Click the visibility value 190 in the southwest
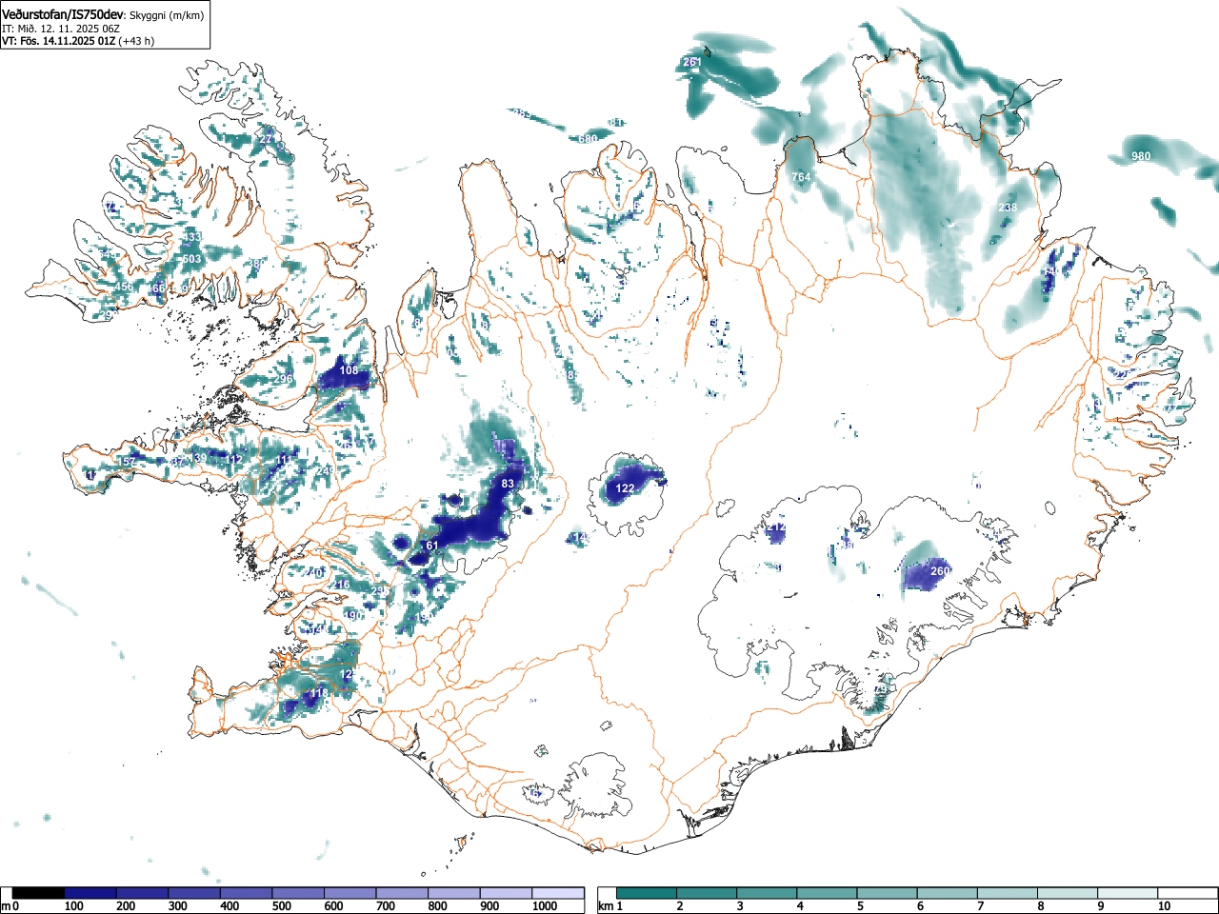This screenshot has height=914, width=1219. point(353,615)
